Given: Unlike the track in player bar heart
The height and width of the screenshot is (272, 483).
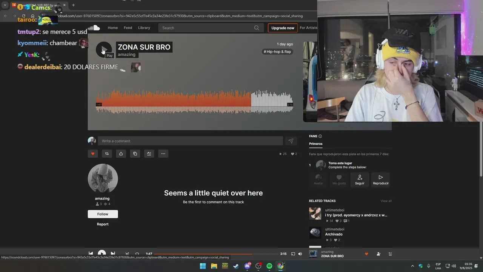Looking at the screenshot, I should click(x=366, y=254).
